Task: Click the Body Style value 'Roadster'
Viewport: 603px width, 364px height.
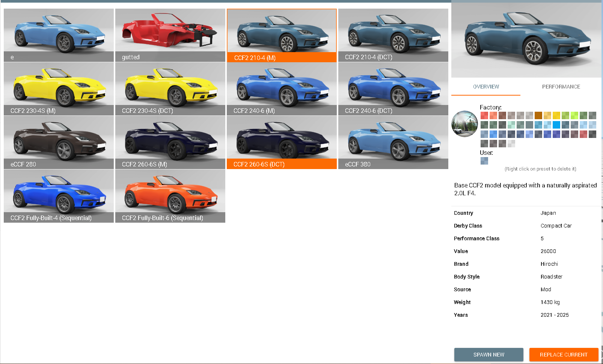Action: [552, 277]
